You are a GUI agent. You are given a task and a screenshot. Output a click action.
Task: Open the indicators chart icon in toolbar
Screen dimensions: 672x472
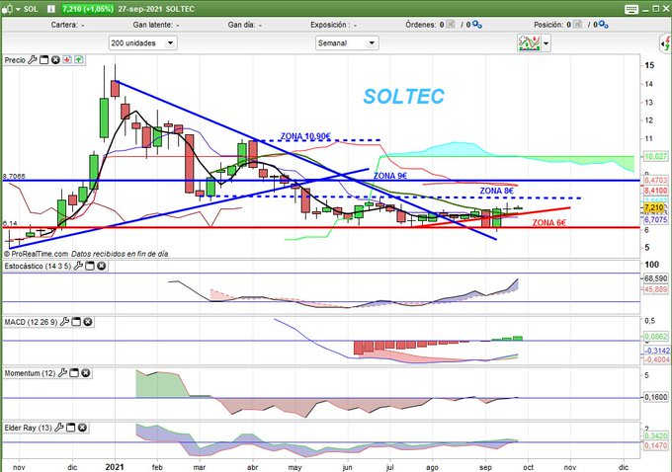pos(530,43)
